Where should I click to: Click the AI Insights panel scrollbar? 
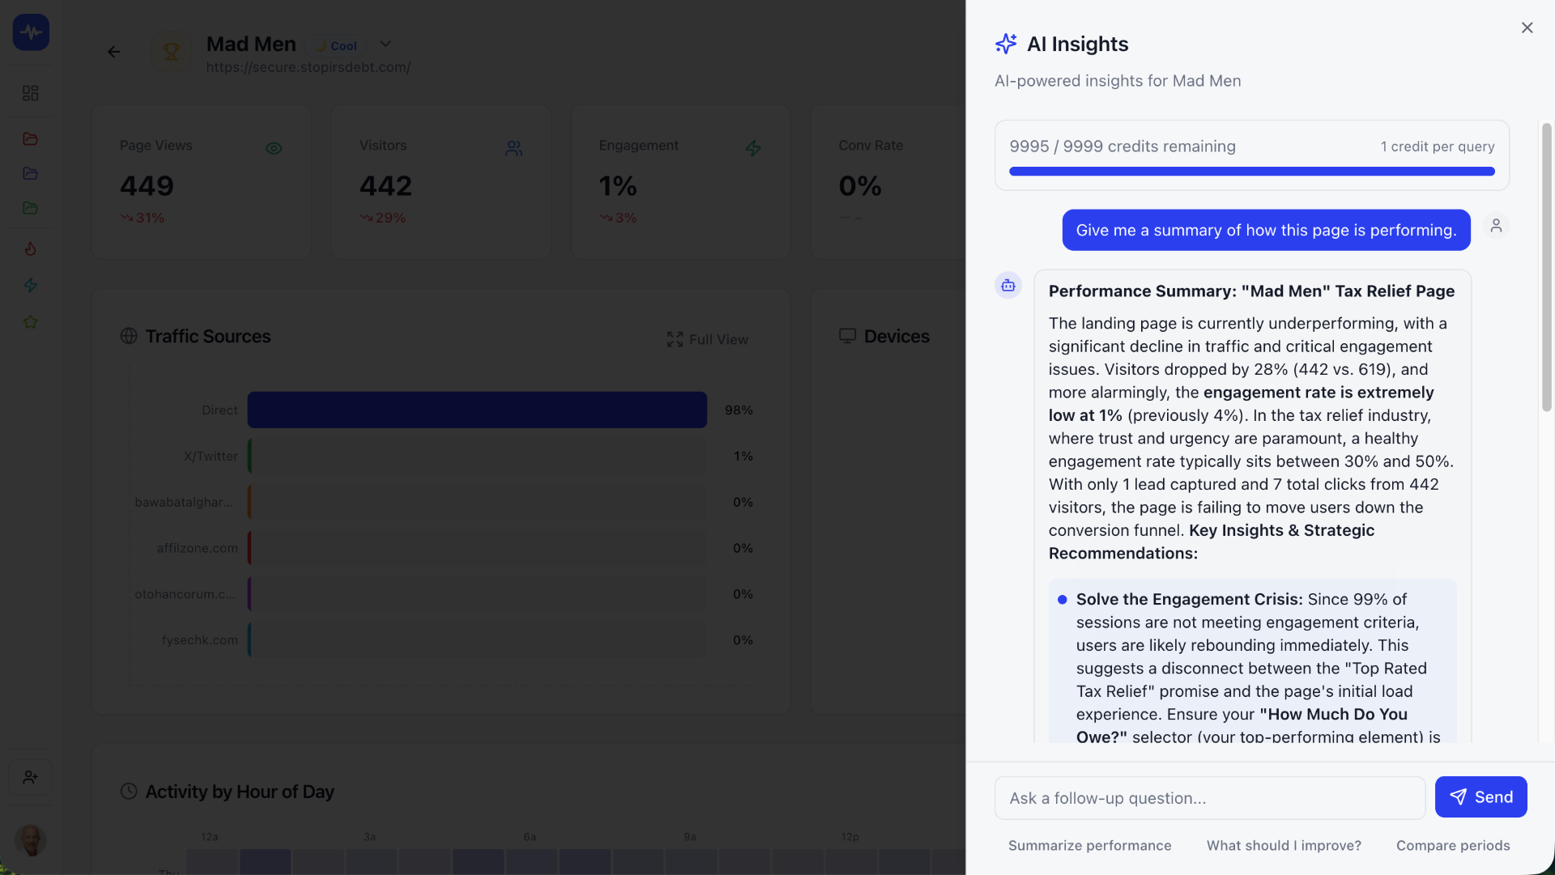pyautogui.click(x=1546, y=267)
